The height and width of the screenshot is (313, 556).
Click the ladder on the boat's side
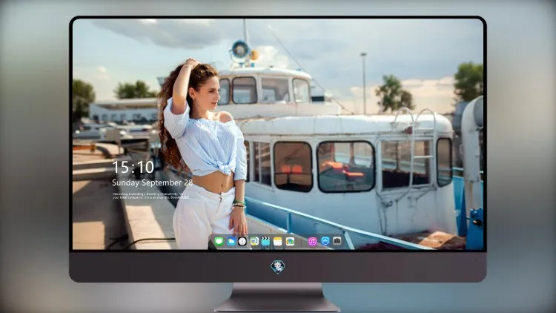coord(413,151)
